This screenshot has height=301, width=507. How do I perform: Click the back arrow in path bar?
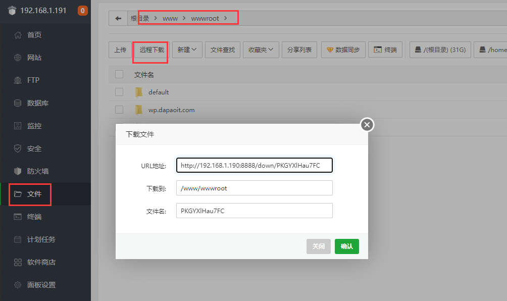[118, 18]
